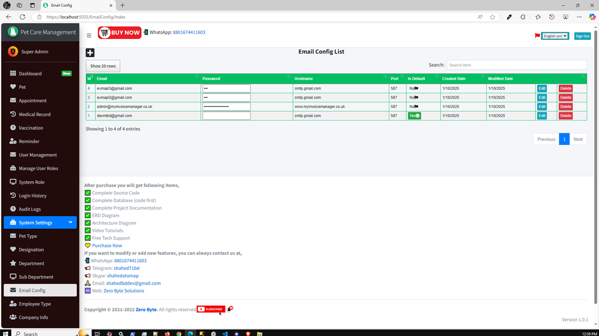Screen dimensions: 599x336
Task: Click the Yes default badge for devmlbd@gmail.com
Action: tap(414, 115)
